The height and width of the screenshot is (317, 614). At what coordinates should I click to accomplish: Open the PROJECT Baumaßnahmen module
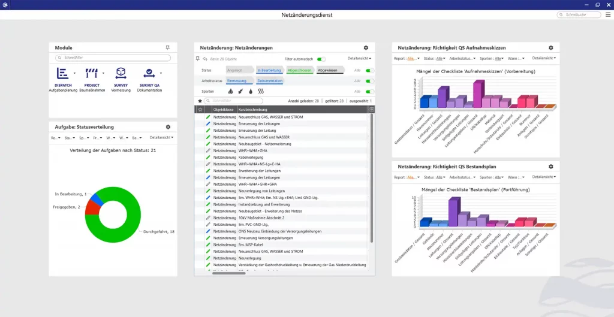click(92, 74)
